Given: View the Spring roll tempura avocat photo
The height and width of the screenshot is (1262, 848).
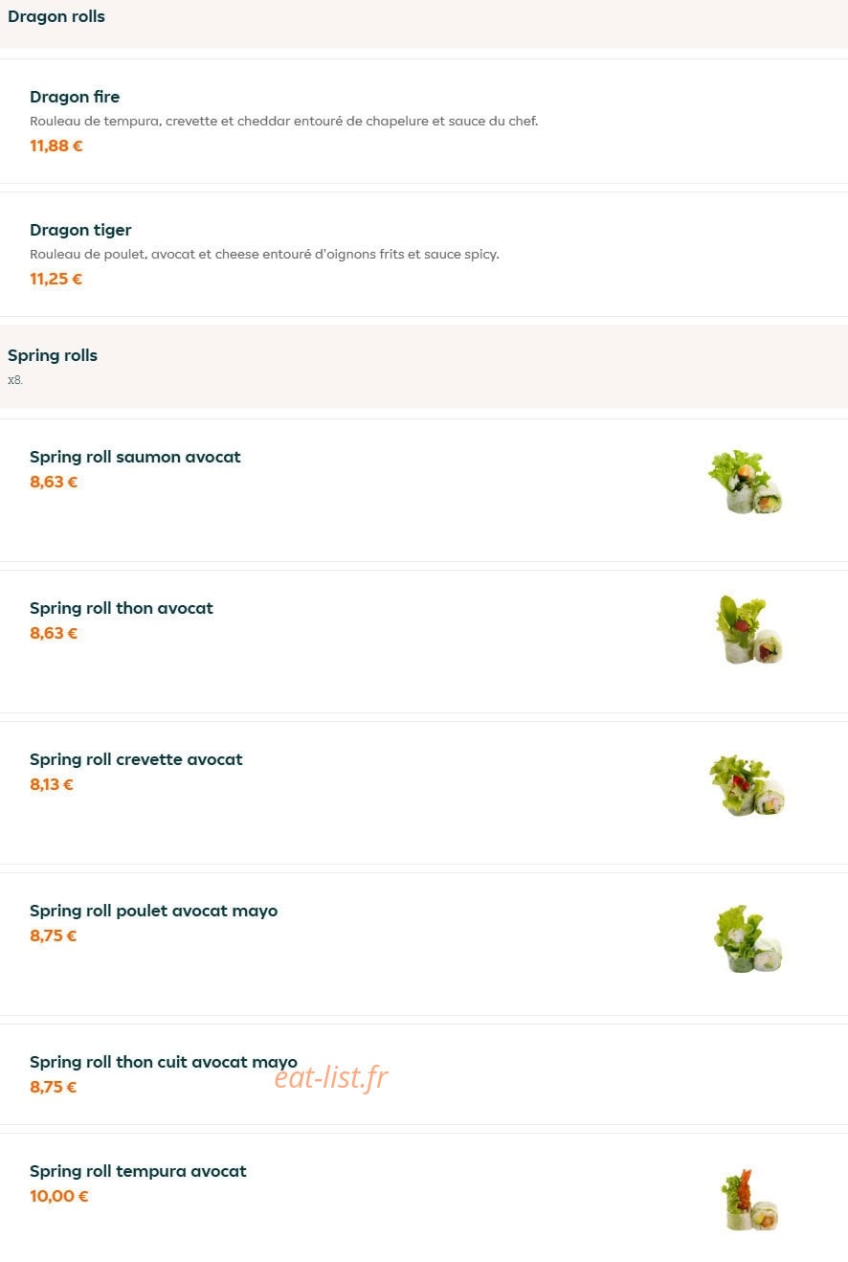Looking at the screenshot, I should 749,1200.
